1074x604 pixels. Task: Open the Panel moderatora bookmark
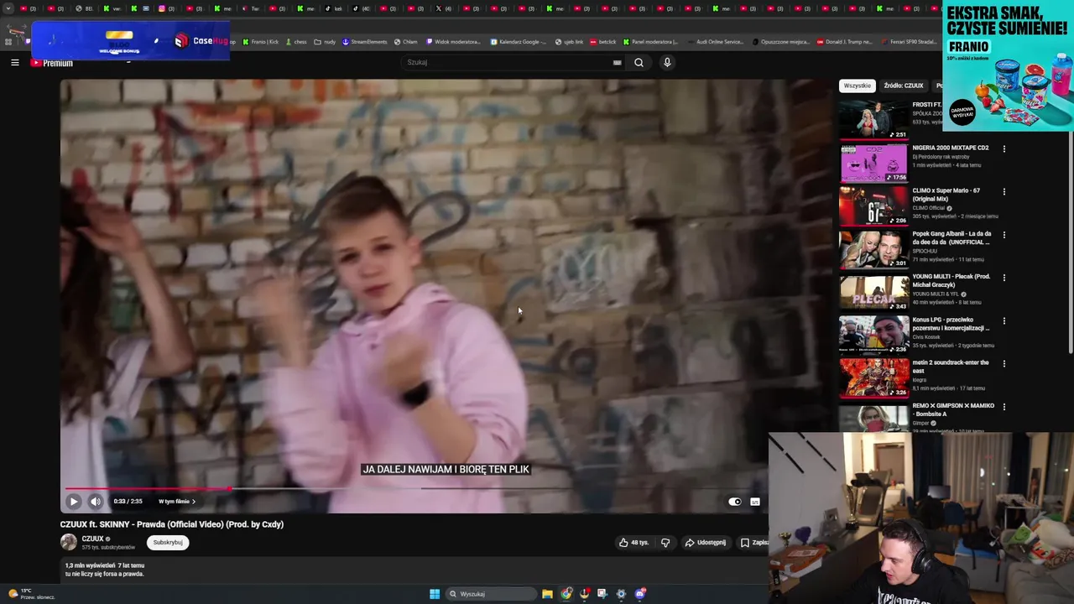point(651,41)
